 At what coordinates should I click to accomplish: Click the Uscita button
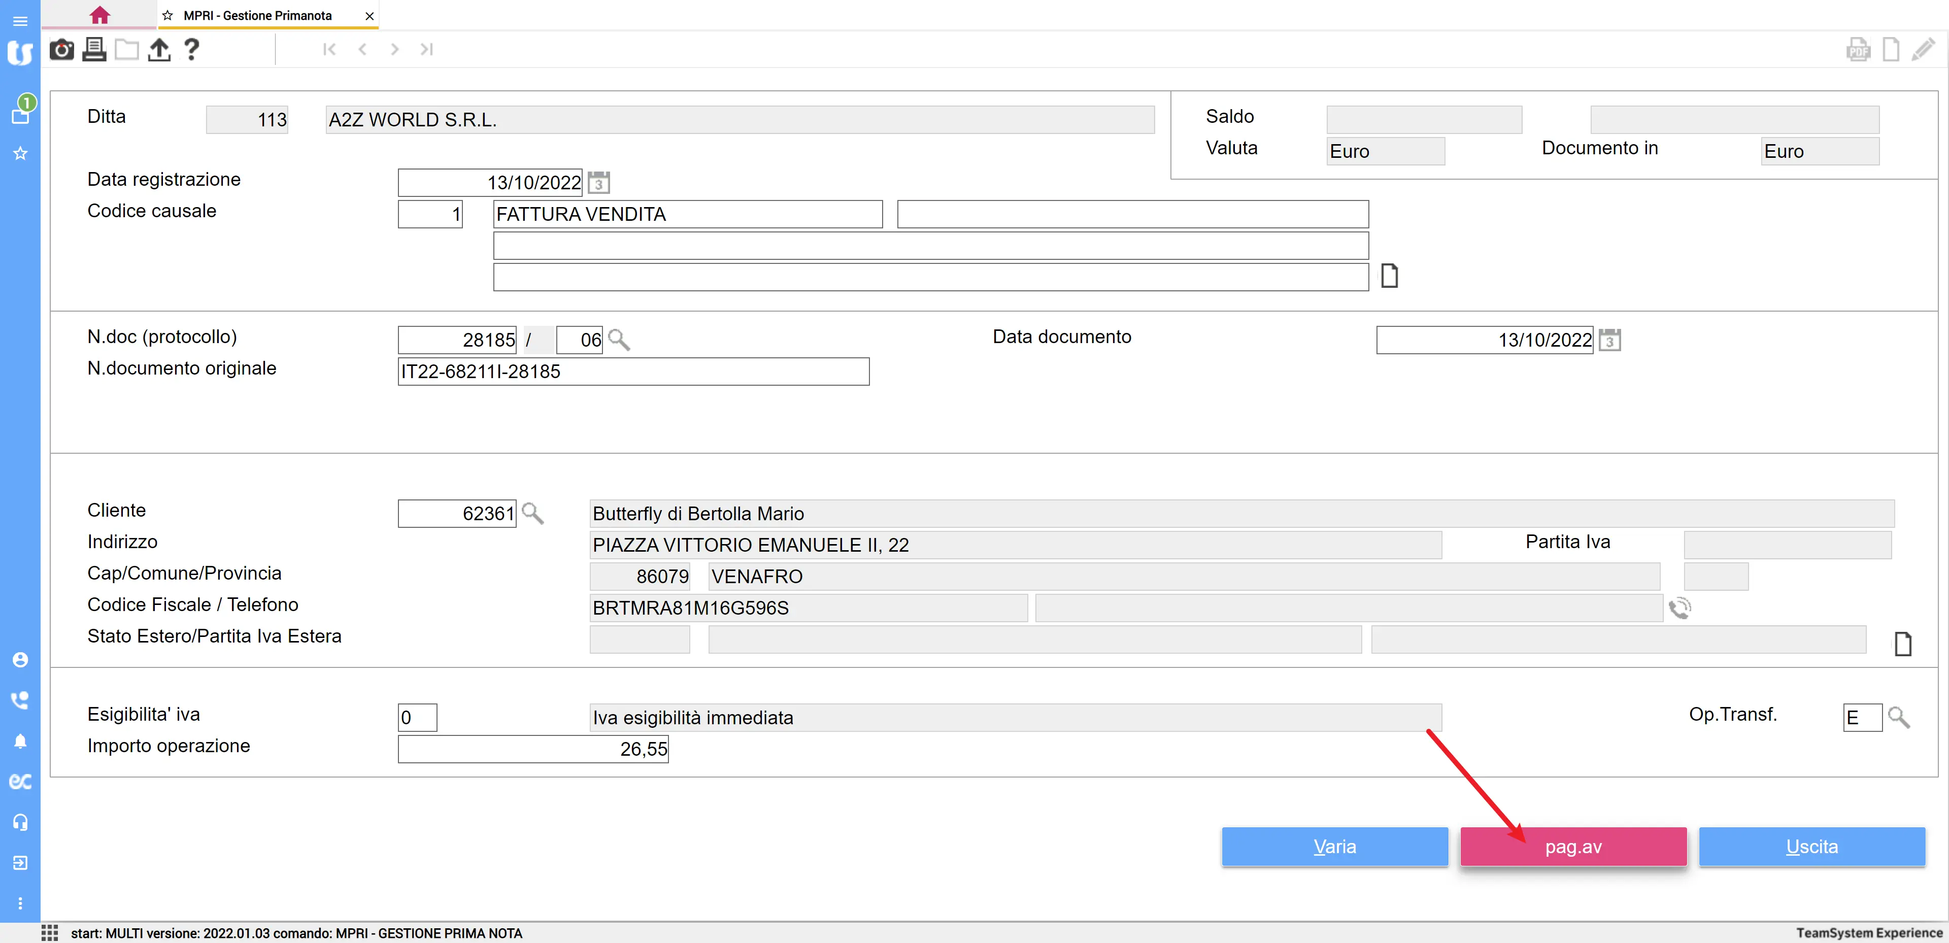pyautogui.click(x=1811, y=846)
